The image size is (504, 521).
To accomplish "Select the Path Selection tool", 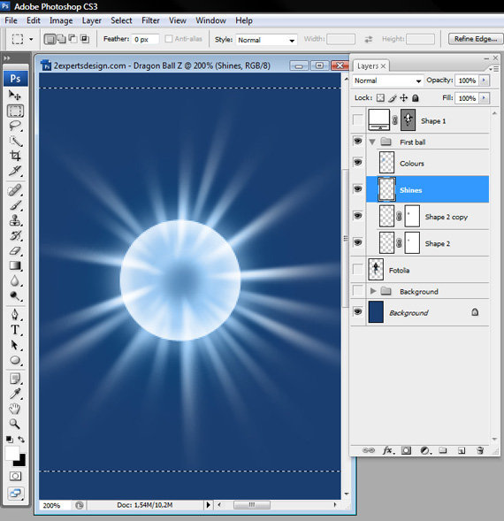I will click(15, 345).
